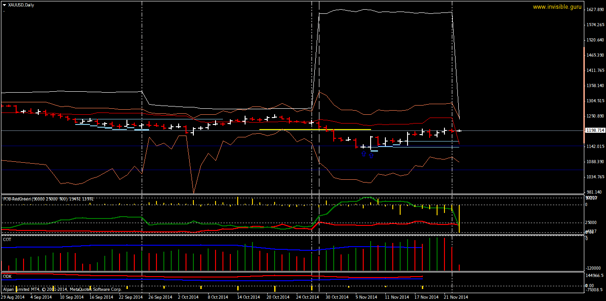Click the 24 Oct 2014 date label
Screen dimensions: 606x301
[308, 297]
